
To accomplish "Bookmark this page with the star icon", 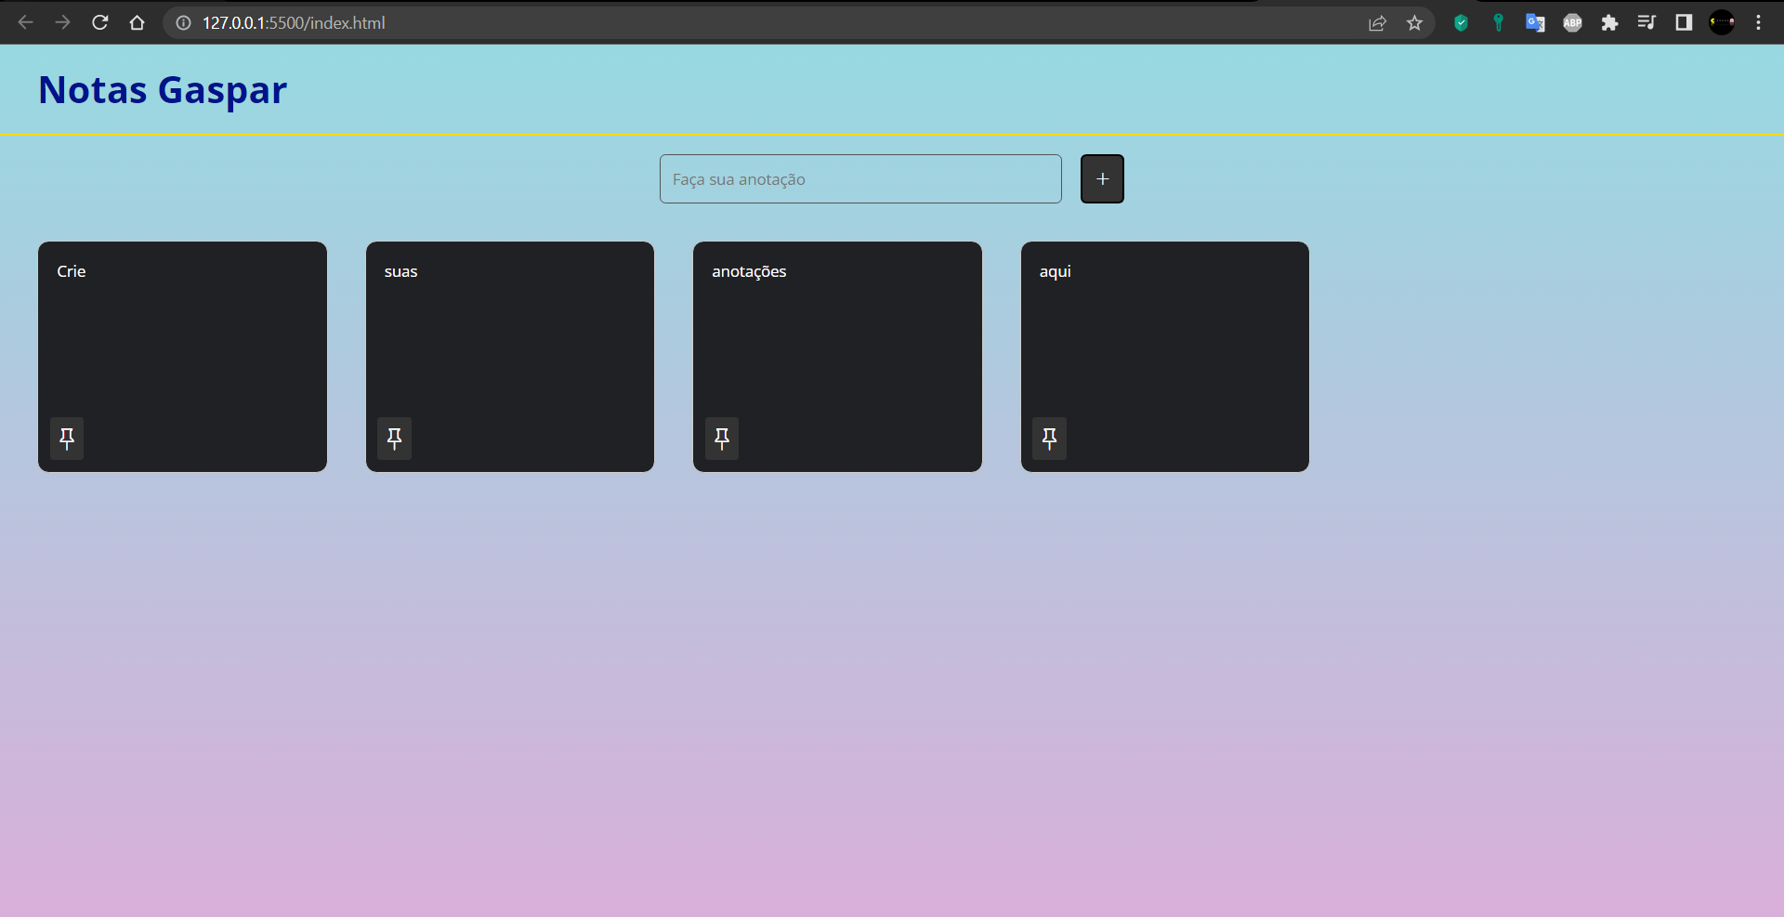I will click(x=1415, y=22).
